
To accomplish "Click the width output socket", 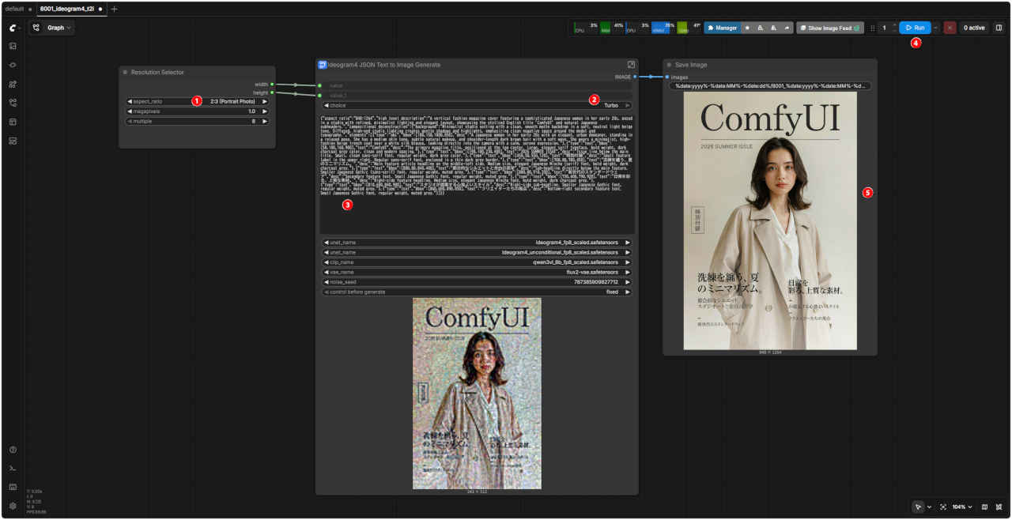I will (x=271, y=83).
